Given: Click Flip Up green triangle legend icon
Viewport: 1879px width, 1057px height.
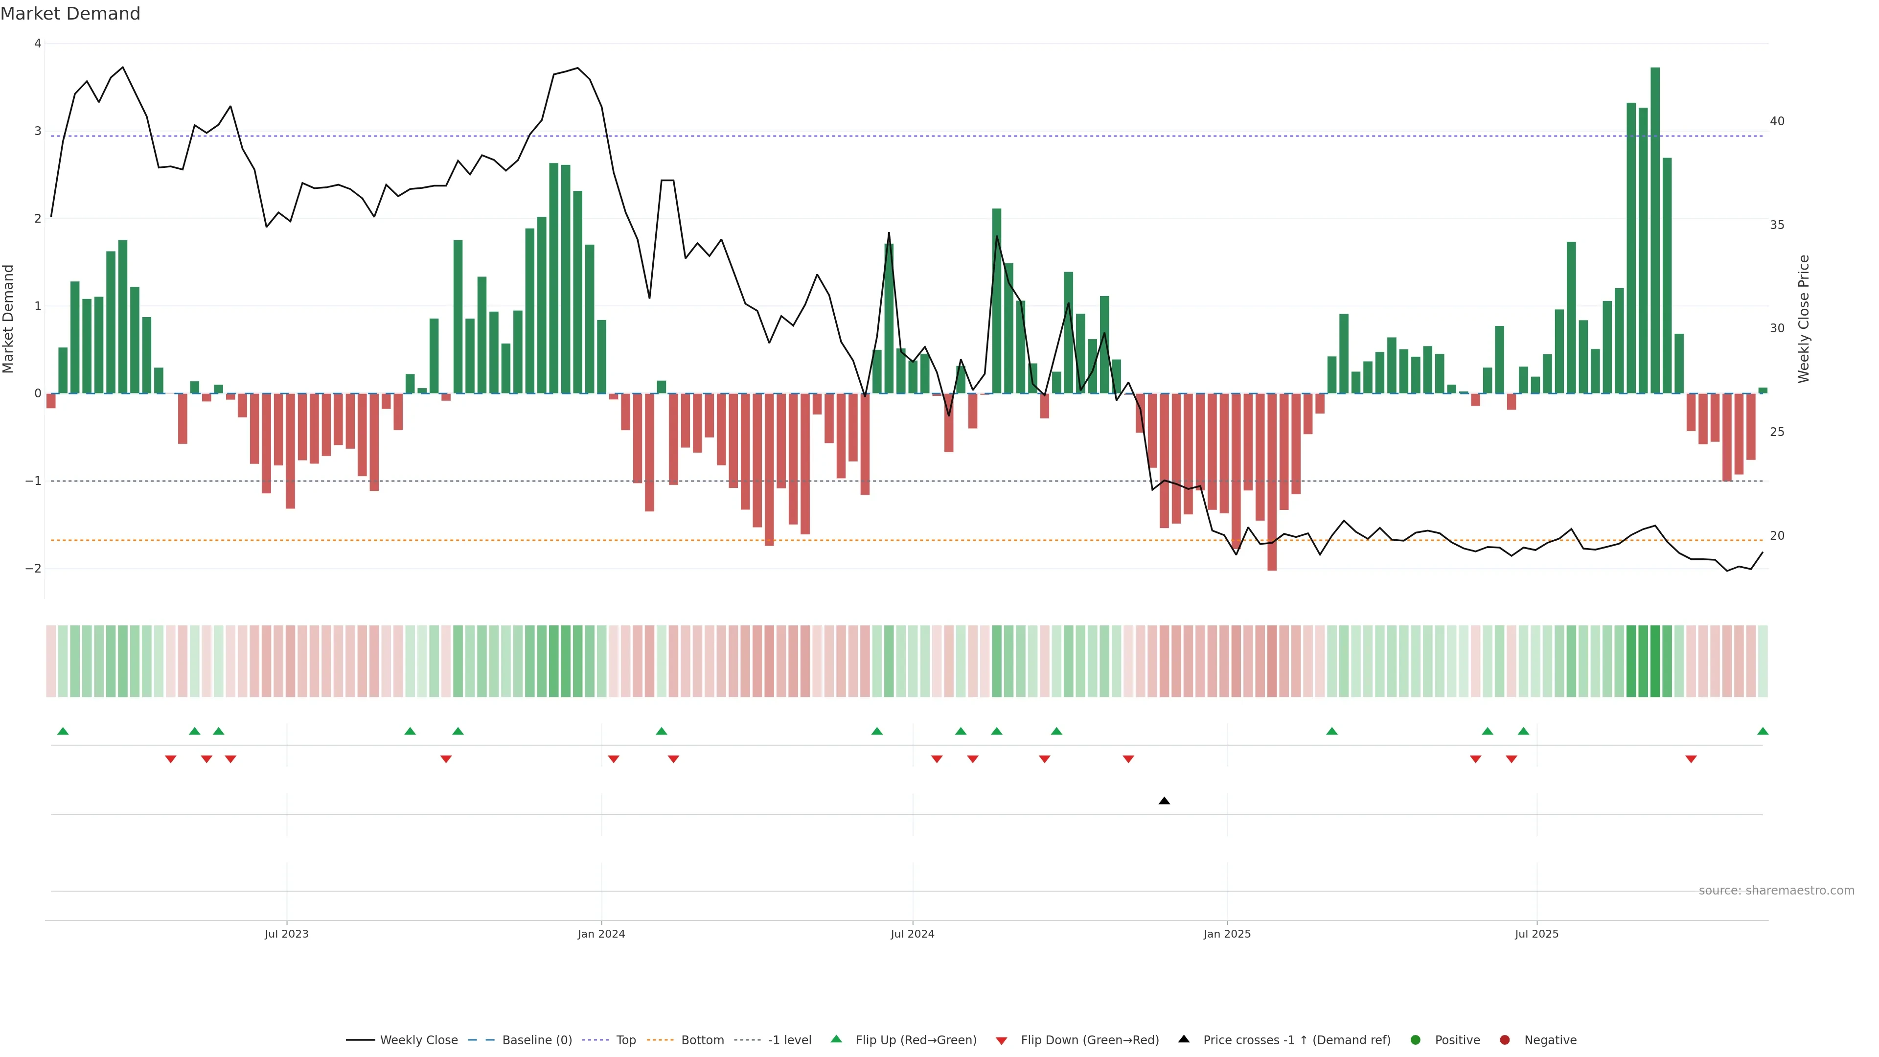Looking at the screenshot, I should (837, 1039).
